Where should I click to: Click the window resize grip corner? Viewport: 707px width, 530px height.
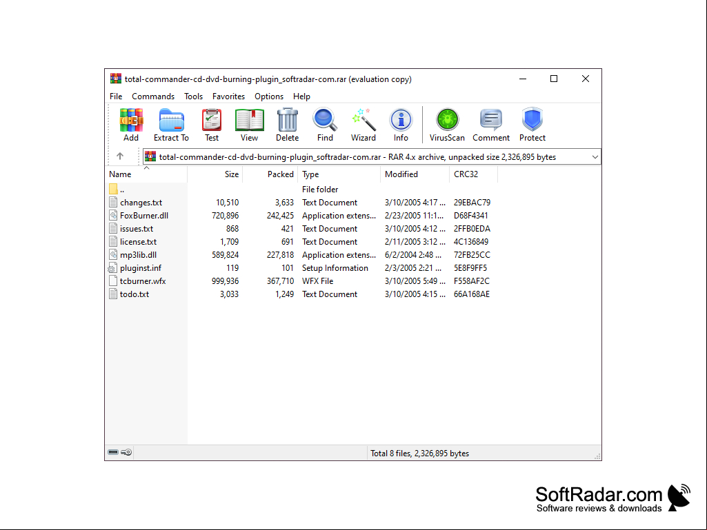(x=597, y=456)
